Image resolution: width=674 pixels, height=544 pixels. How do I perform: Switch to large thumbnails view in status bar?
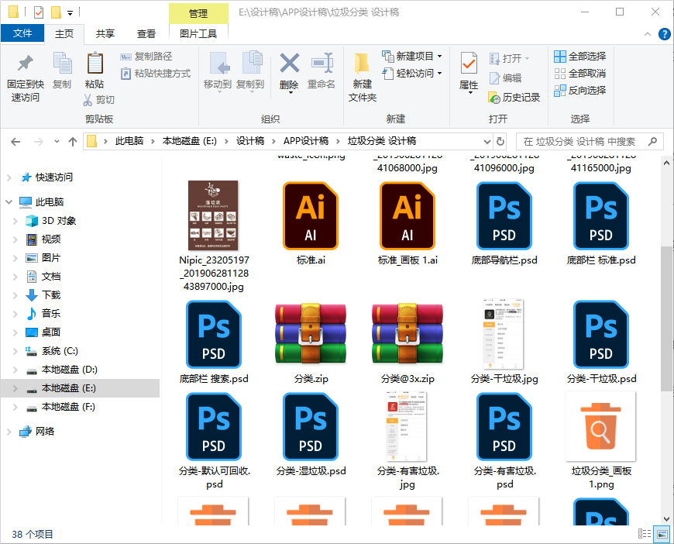pyautogui.click(x=662, y=534)
